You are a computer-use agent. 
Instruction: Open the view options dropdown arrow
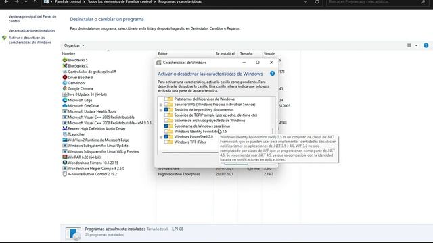point(416,45)
